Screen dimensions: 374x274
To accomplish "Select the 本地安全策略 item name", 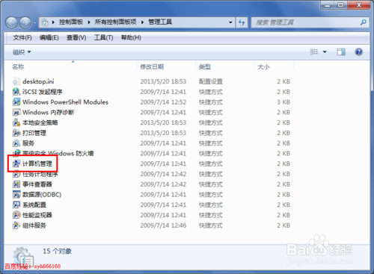I will pos(40,122).
